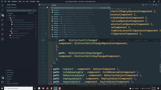Select concat-all-operator.component.css in quick open results
The image size is (161, 90).
point(80,10)
